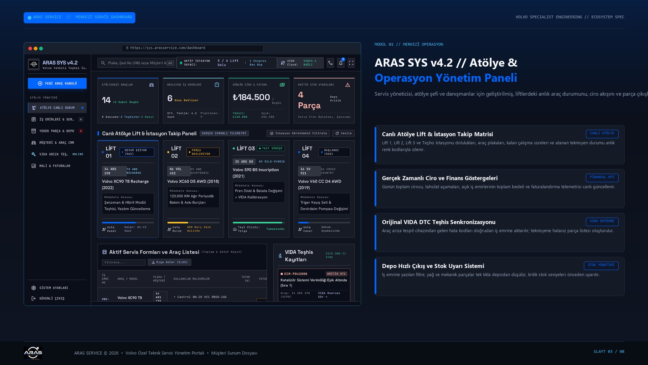The width and height of the screenshot is (648, 365).
Task: Open İş Emirleri & Servis menu item
Action: (57, 119)
